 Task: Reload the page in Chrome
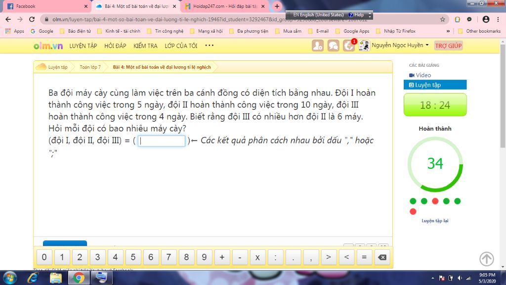pyautogui.click(x=32, y=19)
